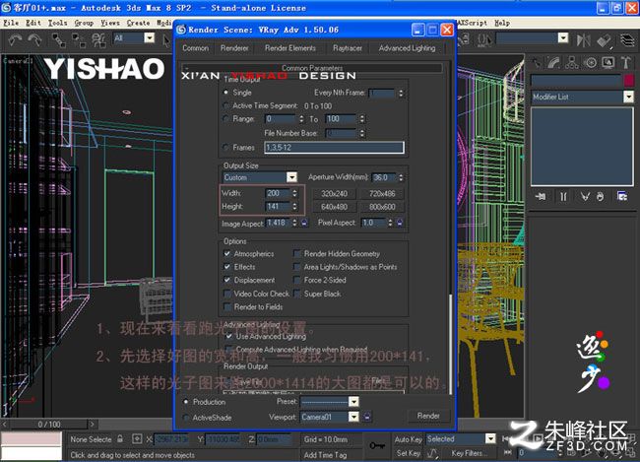Image resolution: width=640 pixels, height=462 pixels.
Task: Open the Modify command panel tab
Action: pos(554,62)
